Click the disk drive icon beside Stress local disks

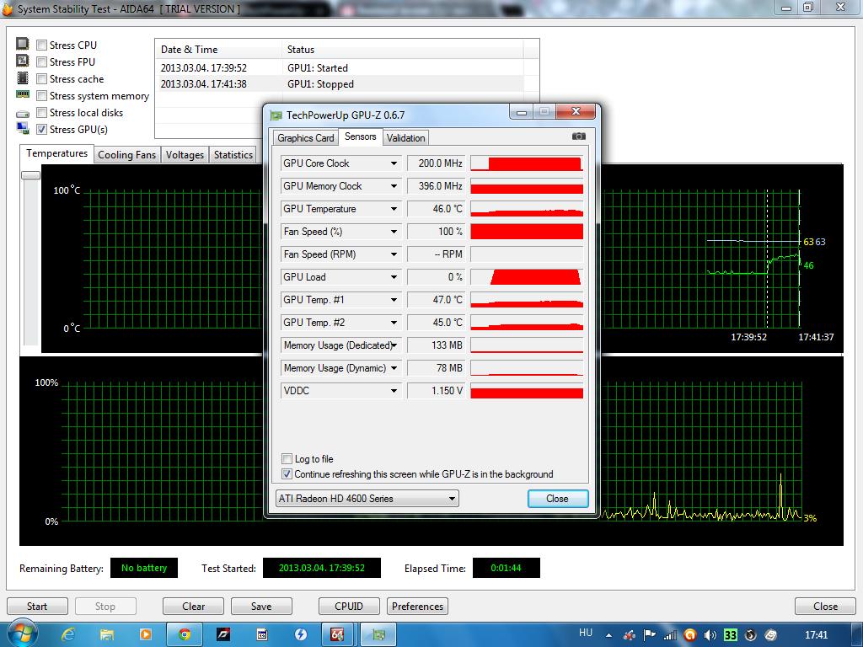click(x=23, y=114)
